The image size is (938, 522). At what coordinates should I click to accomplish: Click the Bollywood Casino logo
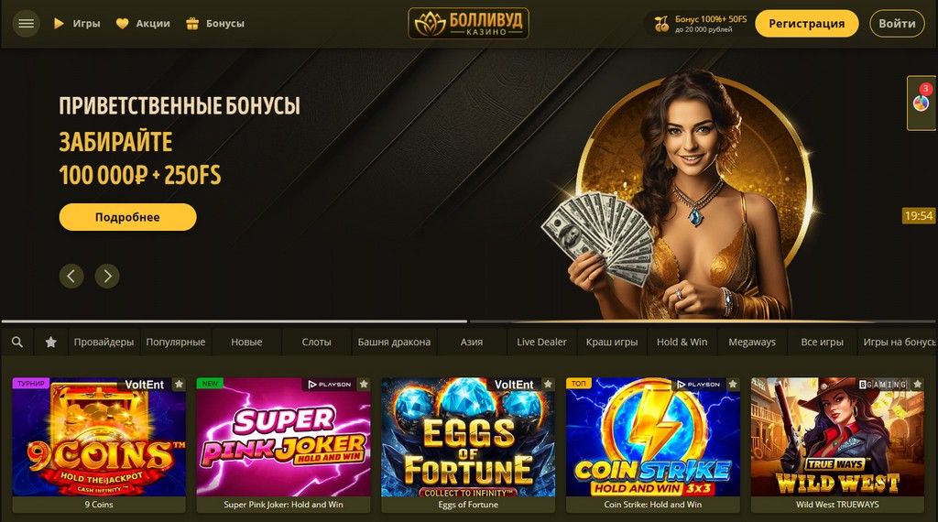(468, 23)
